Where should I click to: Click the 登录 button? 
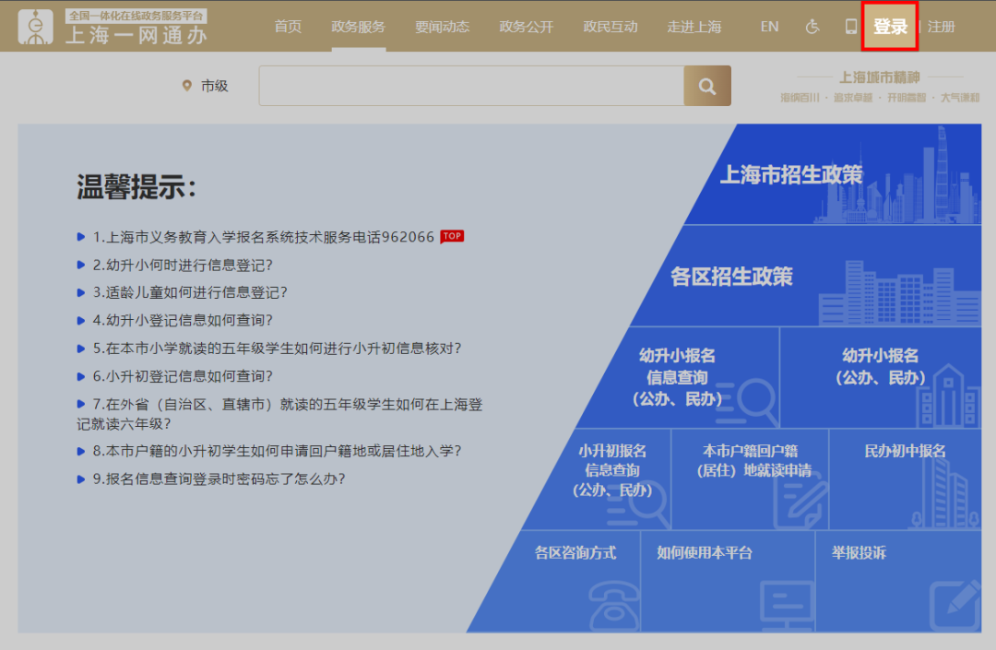coord(889,28)
